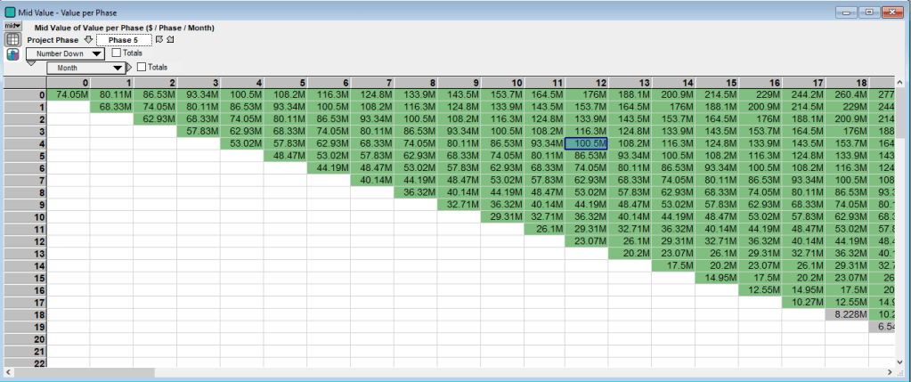
Task: Step Project Phase to next value
Action: tap(159, 40)
